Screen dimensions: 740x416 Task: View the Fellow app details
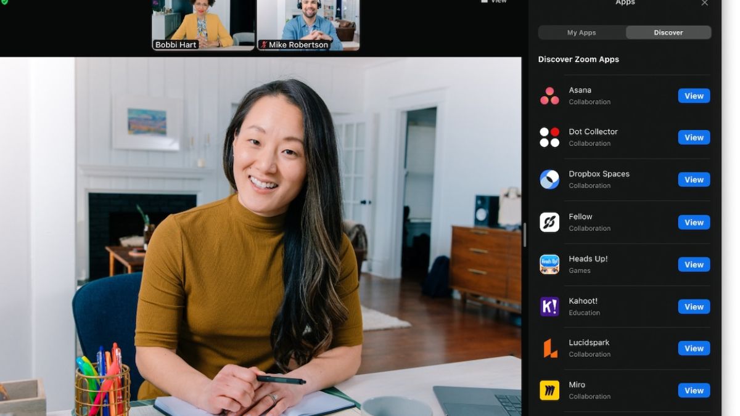coord(694,222)
